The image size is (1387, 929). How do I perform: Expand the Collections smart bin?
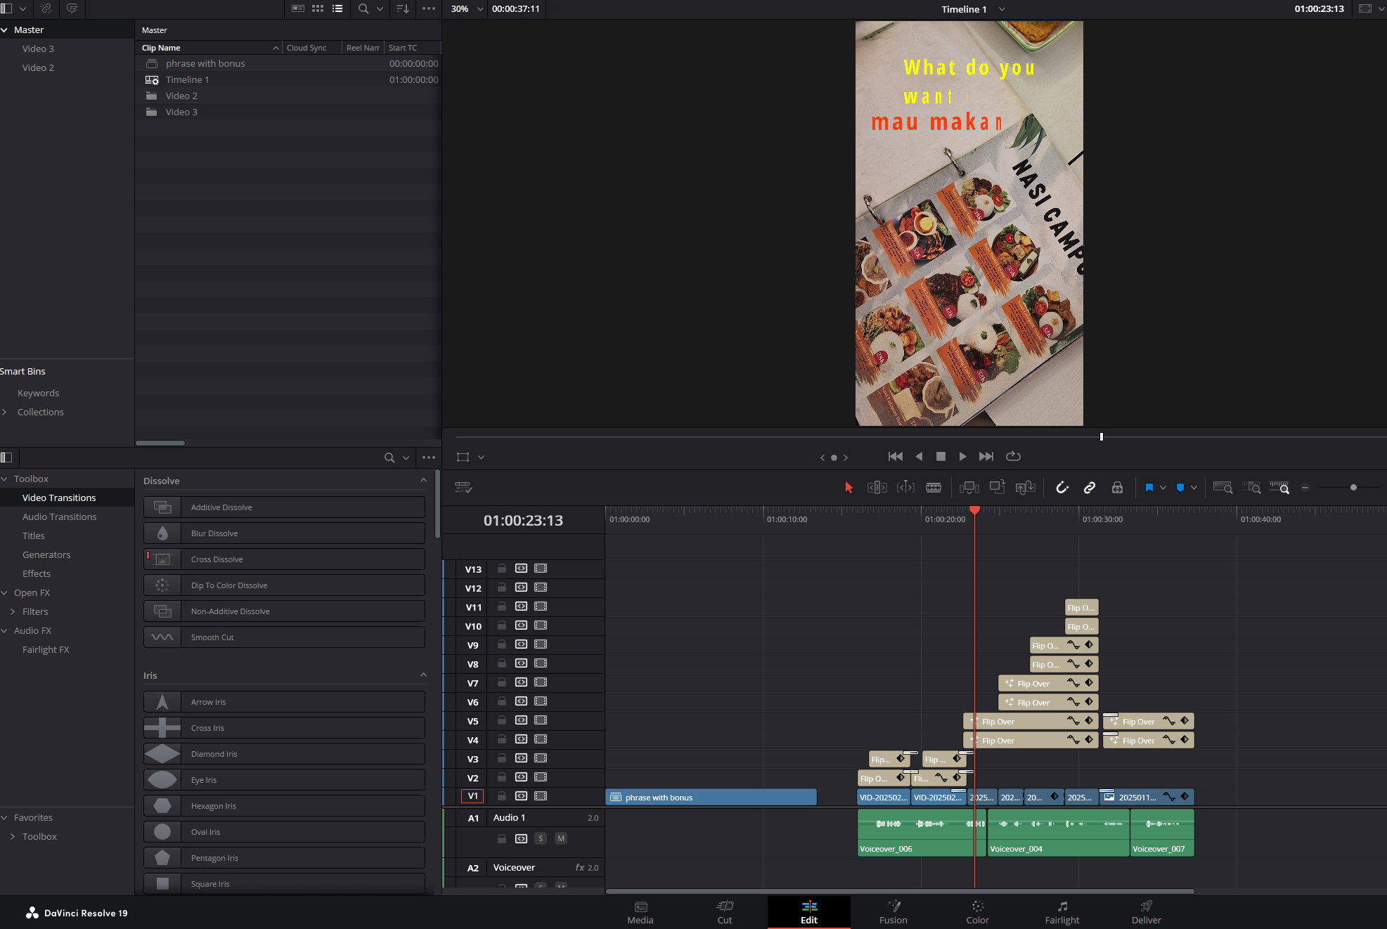5,412
